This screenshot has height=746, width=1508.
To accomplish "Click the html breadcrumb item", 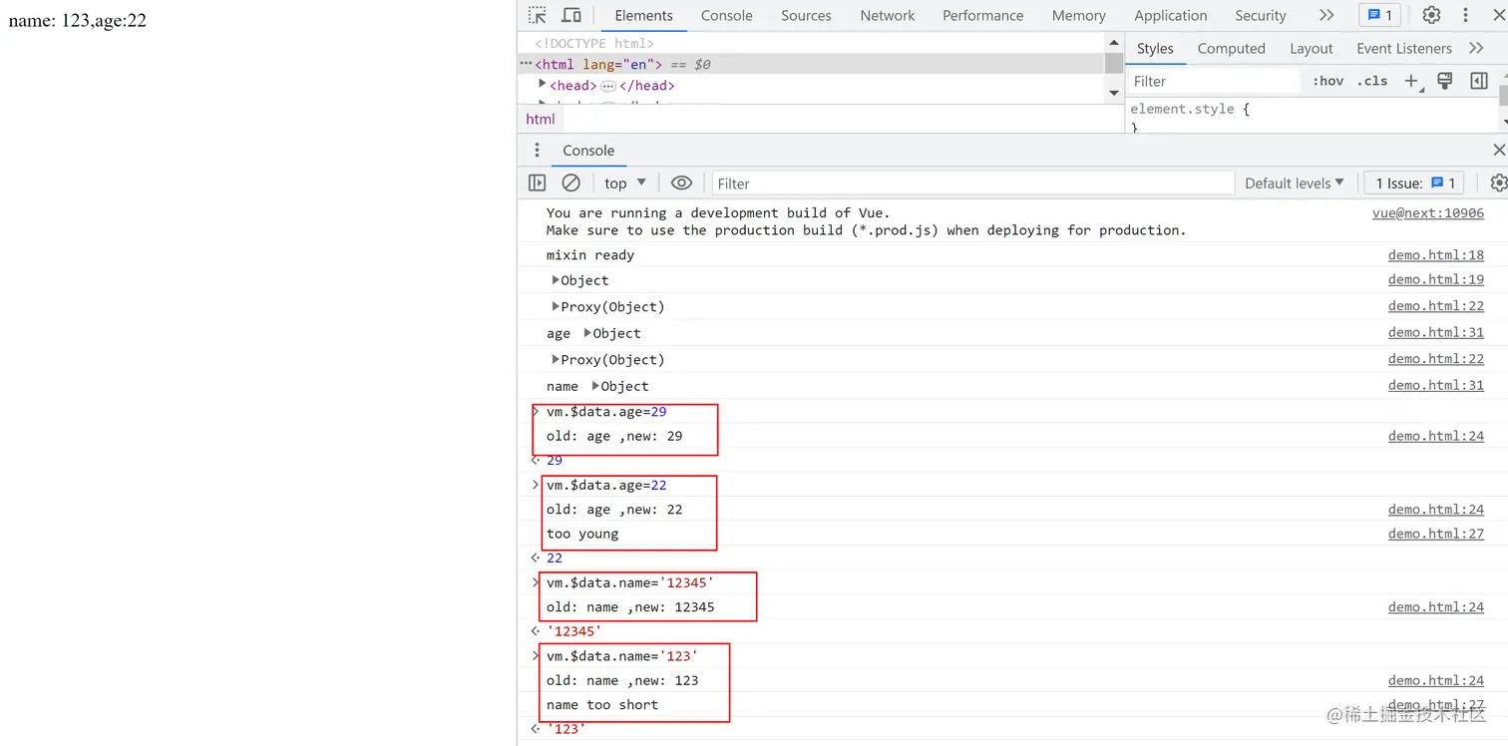I will point(541,119).
